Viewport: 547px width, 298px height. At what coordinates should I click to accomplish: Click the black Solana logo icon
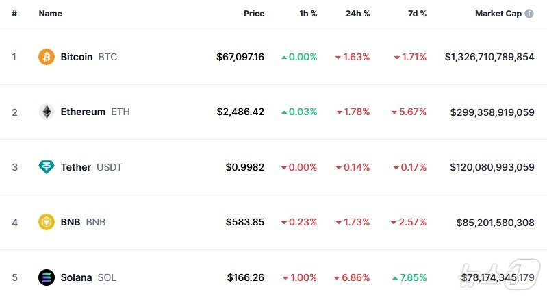click(47, 277)
